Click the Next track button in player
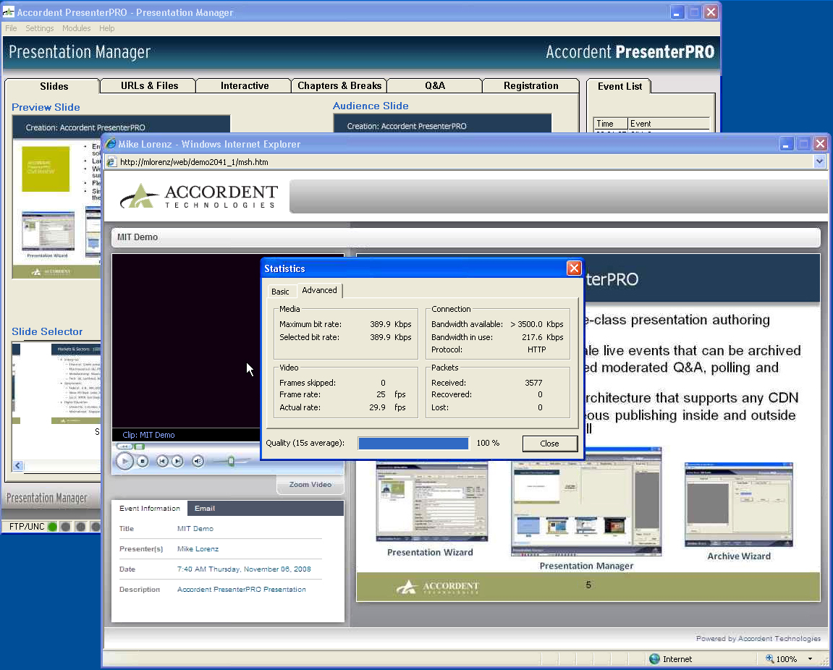 [177, 461]
